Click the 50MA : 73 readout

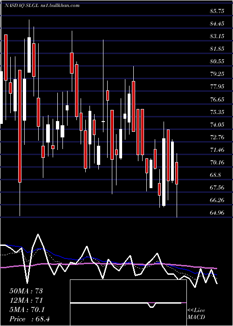[26, 291]
